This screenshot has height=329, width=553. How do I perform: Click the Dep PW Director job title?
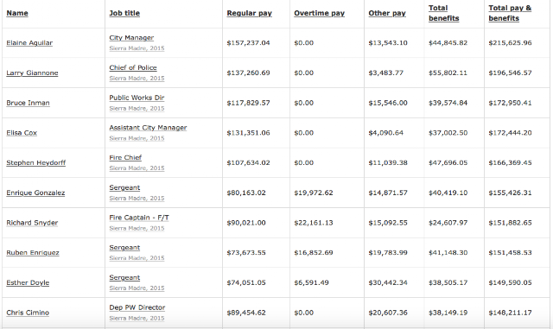click(x=137, y=307)
